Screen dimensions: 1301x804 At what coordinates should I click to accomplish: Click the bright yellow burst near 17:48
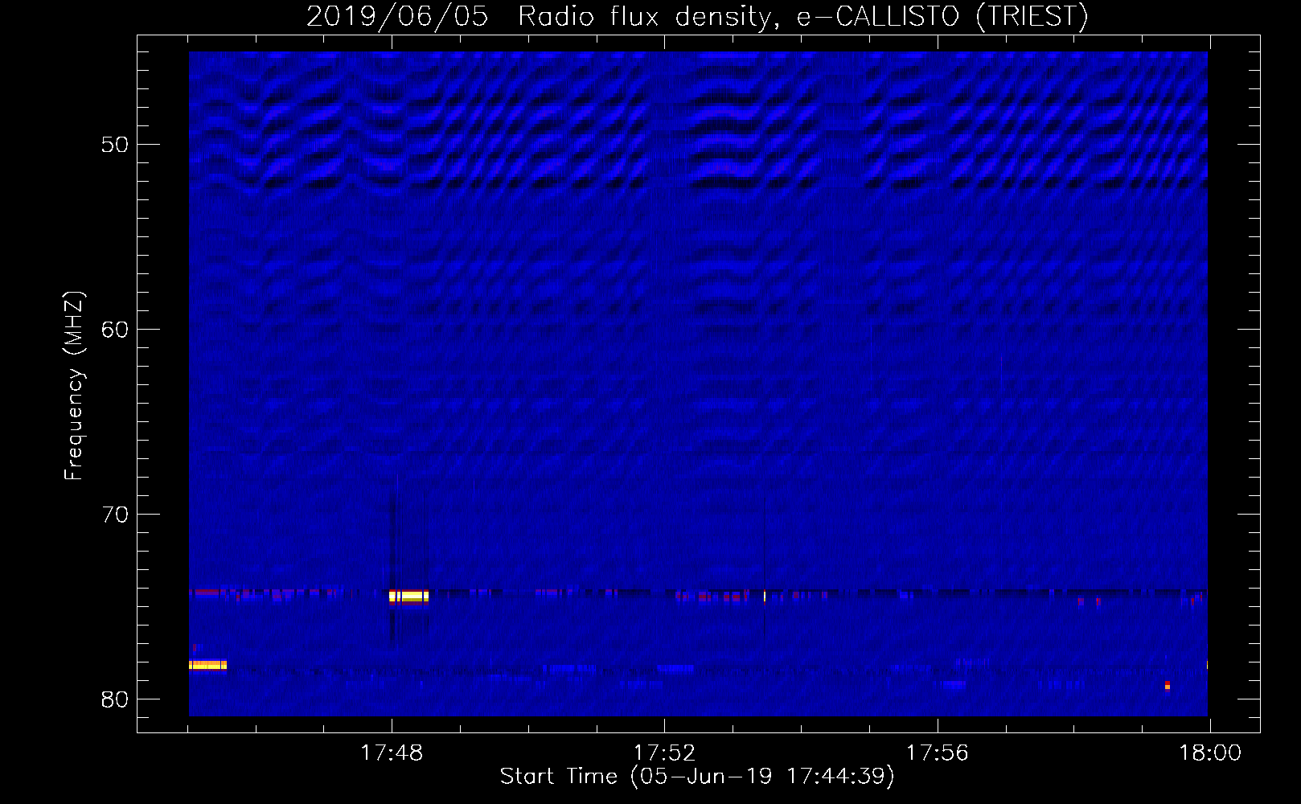point(408,597)
